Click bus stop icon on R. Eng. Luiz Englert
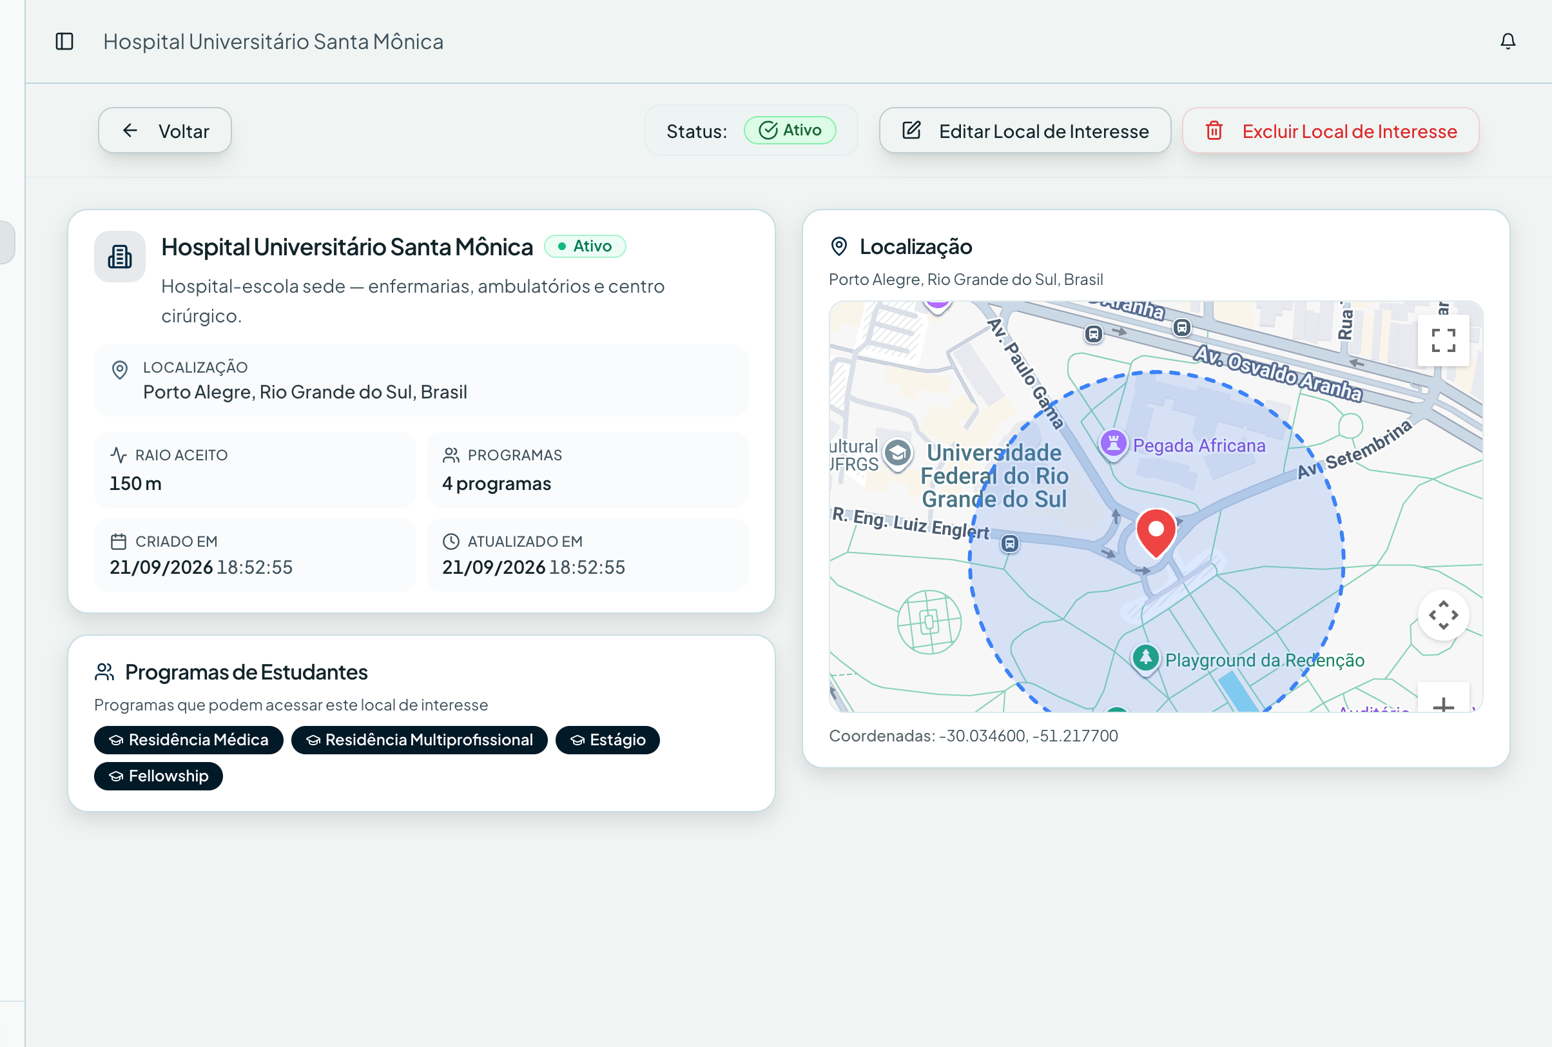The height and width of the screenshot is (1047, 1552). point(1010,543)
